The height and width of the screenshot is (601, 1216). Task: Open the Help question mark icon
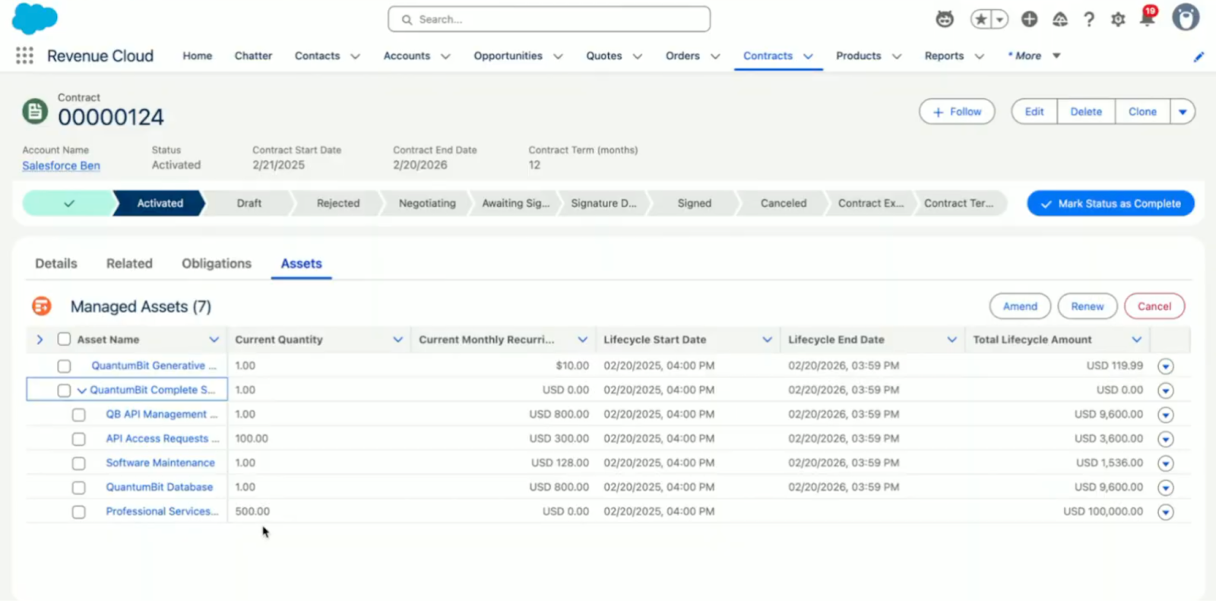point(1088,20)
